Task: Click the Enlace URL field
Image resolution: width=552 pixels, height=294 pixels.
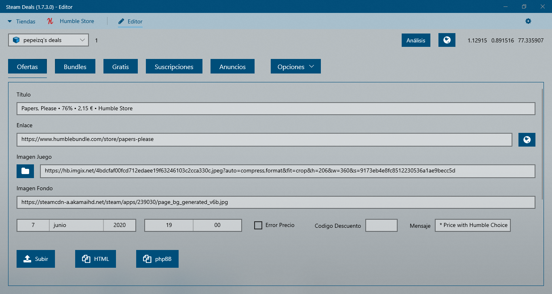Action: click(265, 139)
